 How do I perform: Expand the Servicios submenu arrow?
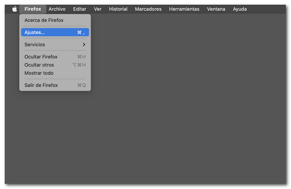pyautogui.click(x=84, y=44)
